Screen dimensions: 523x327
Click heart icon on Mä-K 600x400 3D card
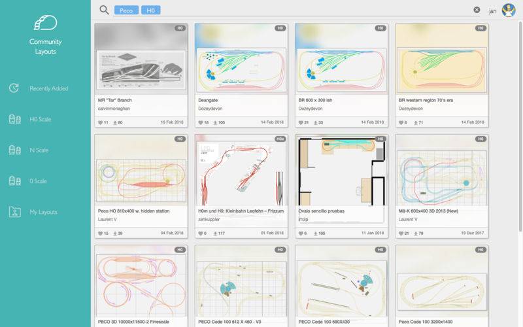point(401,233)
